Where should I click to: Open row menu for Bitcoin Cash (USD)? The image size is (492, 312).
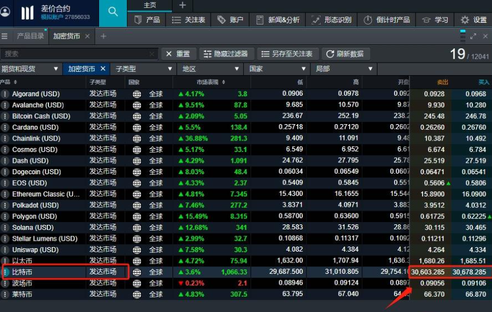click(x=5, y=116)
